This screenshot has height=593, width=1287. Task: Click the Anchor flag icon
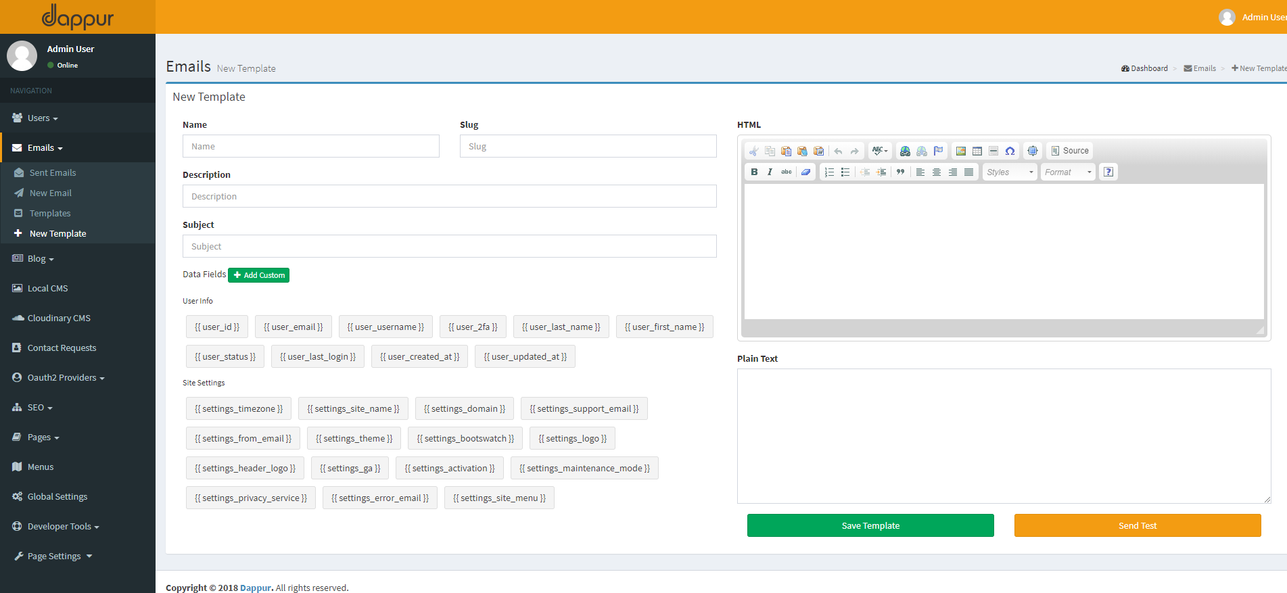tap(938, 151)
